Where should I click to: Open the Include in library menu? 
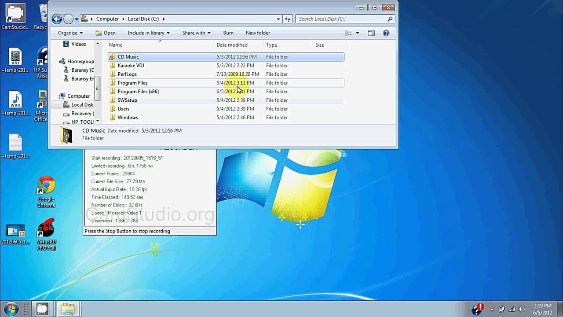tap(149, 33)
